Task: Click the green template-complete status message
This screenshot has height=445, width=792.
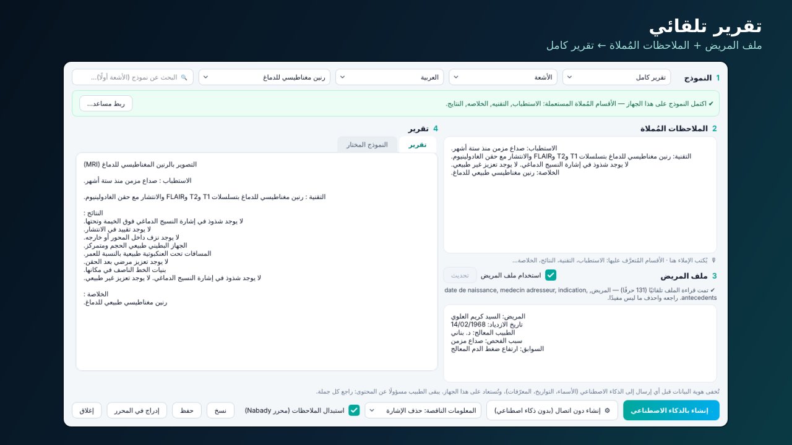Action: [579, 104]
